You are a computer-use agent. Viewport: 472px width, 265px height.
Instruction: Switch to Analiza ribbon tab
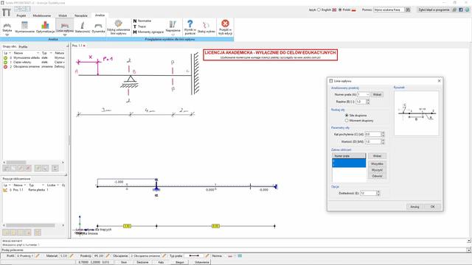tap(100, 15)
